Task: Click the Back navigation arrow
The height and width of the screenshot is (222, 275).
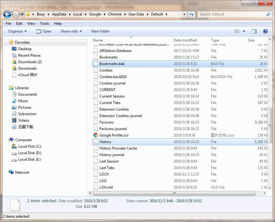Action: [x=7, y=14]
